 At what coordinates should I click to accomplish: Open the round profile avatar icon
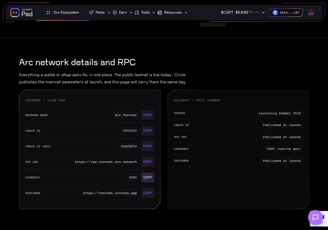311,13
